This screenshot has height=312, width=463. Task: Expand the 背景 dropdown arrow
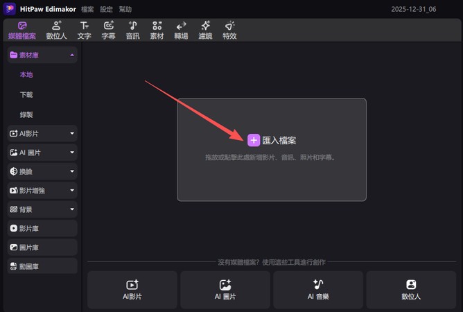point(72,209)
